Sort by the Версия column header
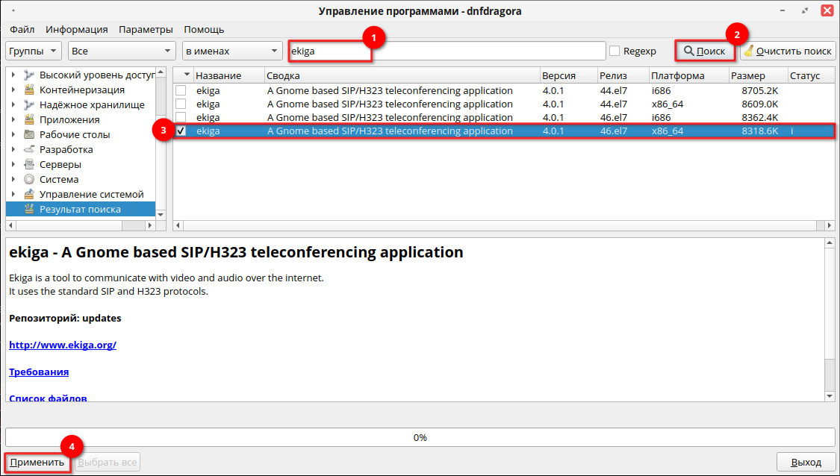The width and height of the screenshot is (840, 476). pos(568,75)
